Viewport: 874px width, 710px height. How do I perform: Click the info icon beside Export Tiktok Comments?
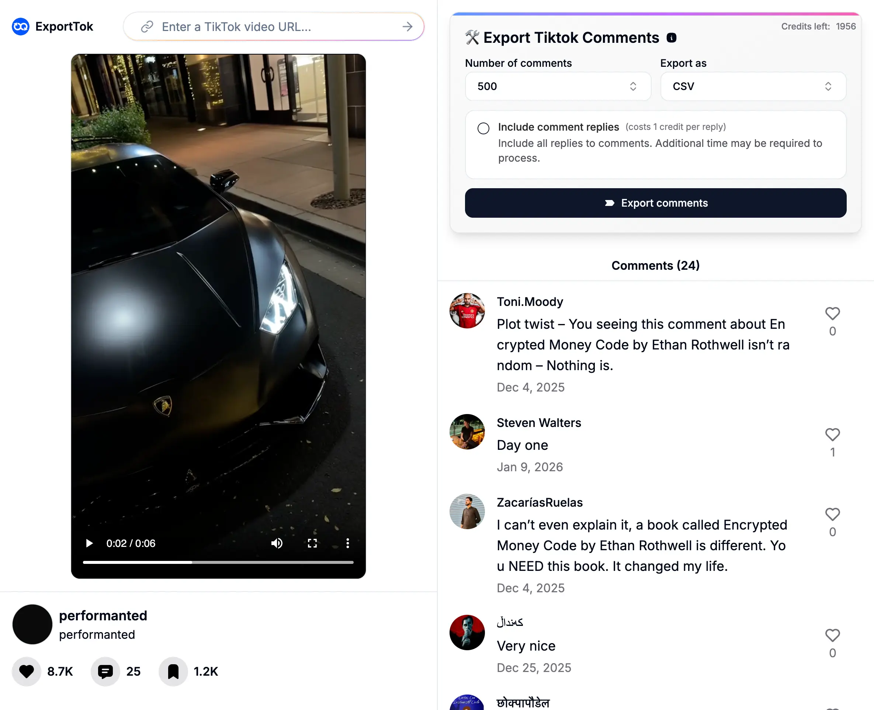[671, 38]
